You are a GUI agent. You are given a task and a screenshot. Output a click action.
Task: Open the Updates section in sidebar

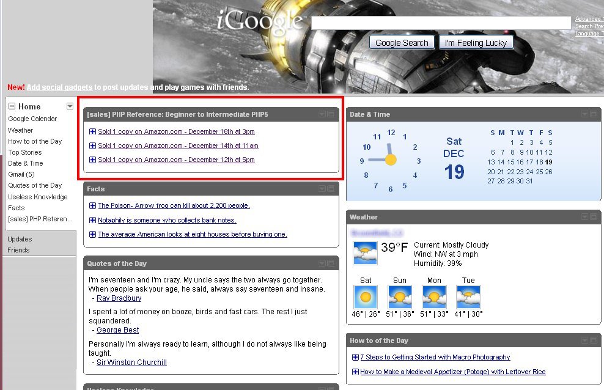pos(20,239)
